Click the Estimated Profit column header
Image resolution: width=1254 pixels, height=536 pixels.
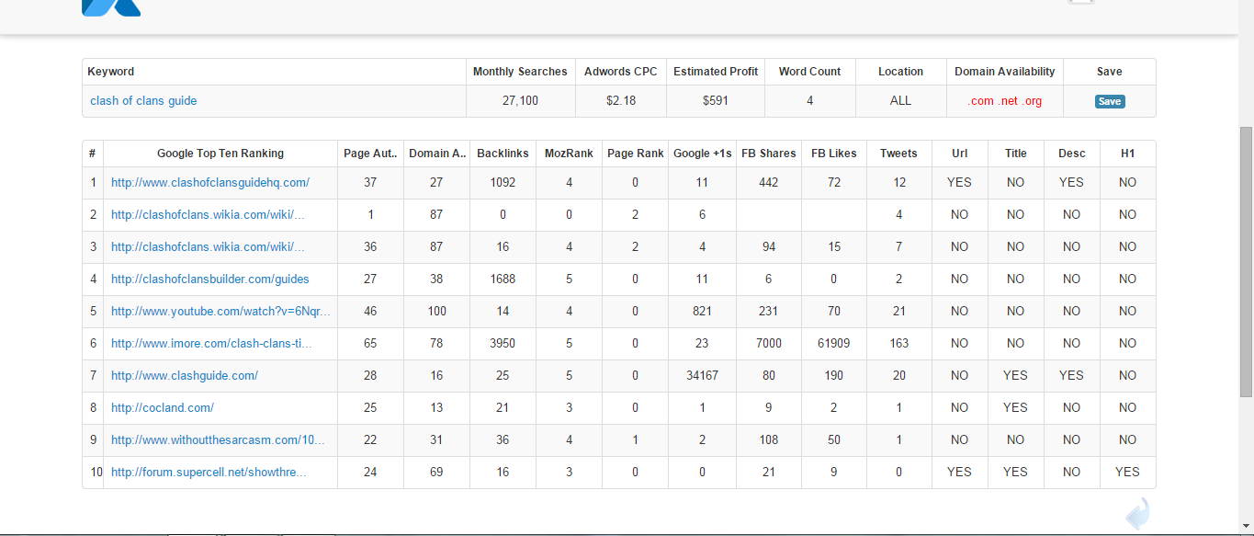pyautogui.click(x=716, y=72)
